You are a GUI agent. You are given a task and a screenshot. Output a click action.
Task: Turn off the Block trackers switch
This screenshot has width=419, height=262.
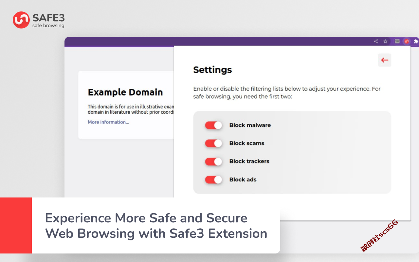click(x=213, y=161)
